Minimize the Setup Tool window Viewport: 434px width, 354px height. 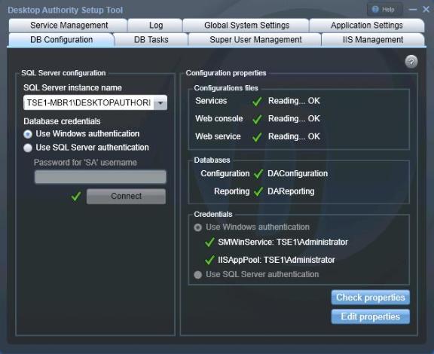tap(413, 9)
